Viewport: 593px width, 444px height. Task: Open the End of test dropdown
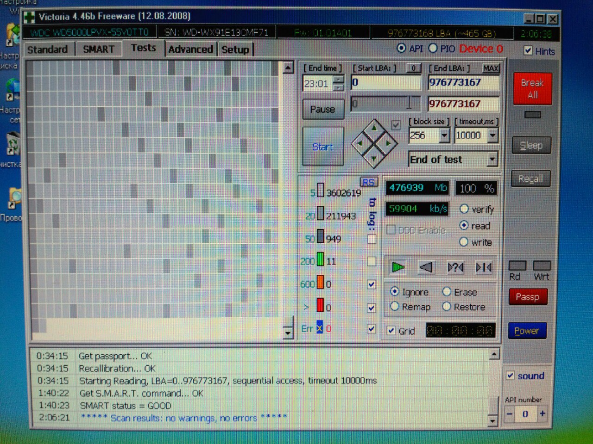click(492, 160)
